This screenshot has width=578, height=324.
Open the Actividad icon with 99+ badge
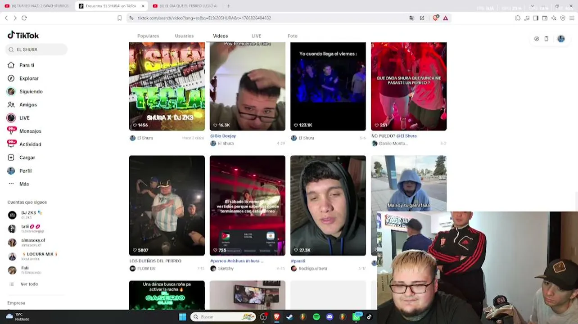point(11,144)
